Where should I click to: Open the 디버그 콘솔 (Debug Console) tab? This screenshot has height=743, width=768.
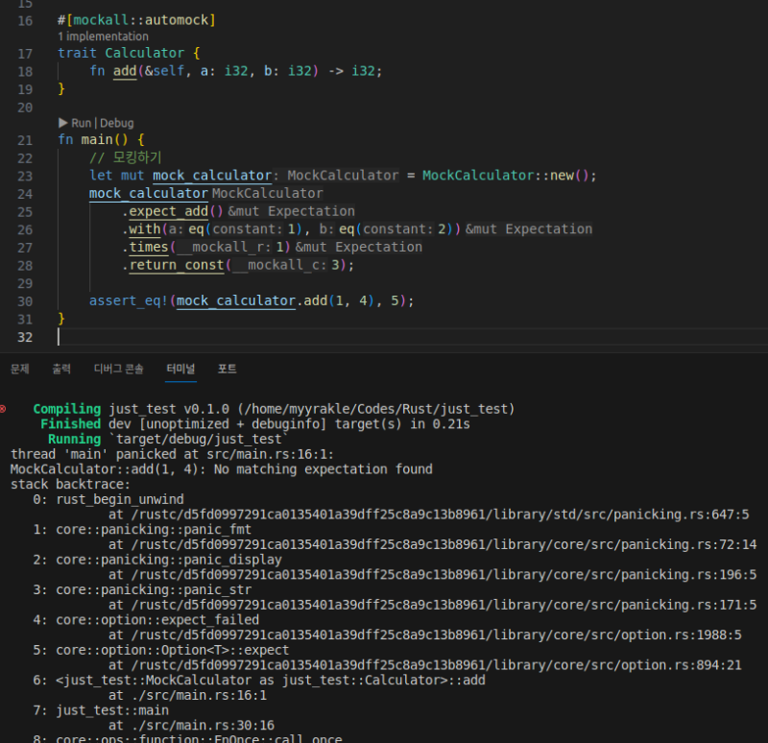(x=118, y=369)
